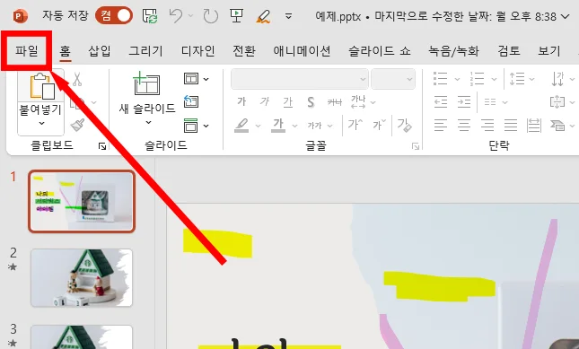The image size is (579, 349).
Task: Click the Format Painter brush icon
Action: (x=77, y=125)
